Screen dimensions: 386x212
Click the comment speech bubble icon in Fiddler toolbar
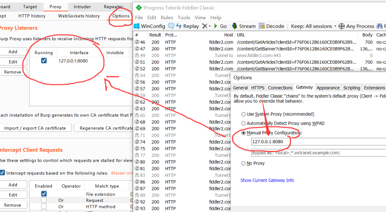[x=171, y=26]
